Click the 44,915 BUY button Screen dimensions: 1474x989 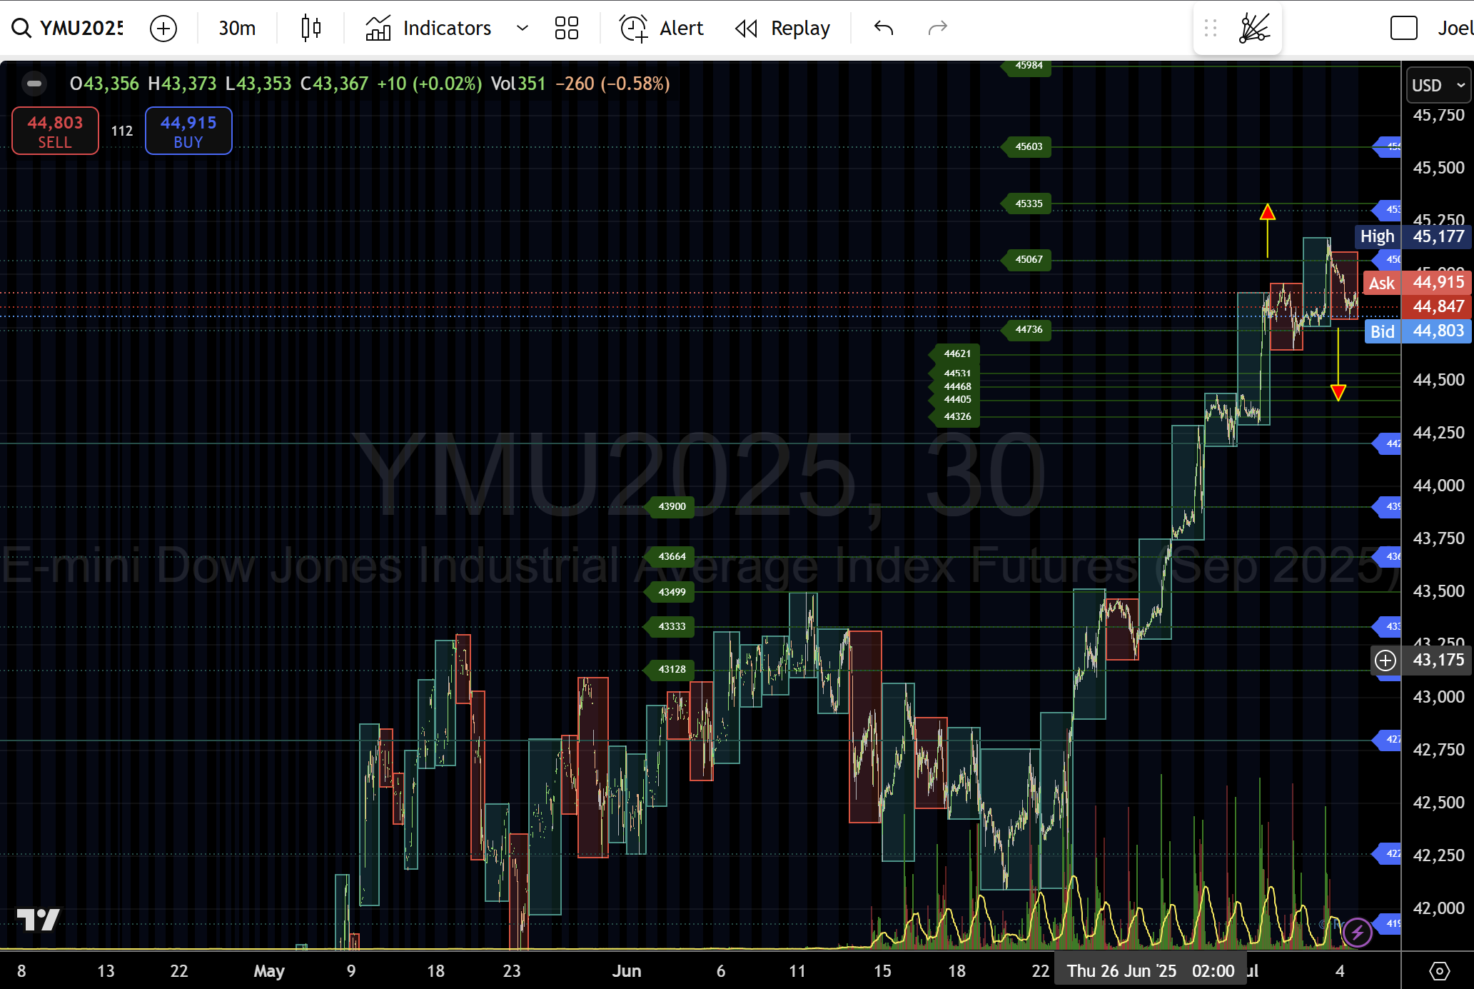(188, 131)
